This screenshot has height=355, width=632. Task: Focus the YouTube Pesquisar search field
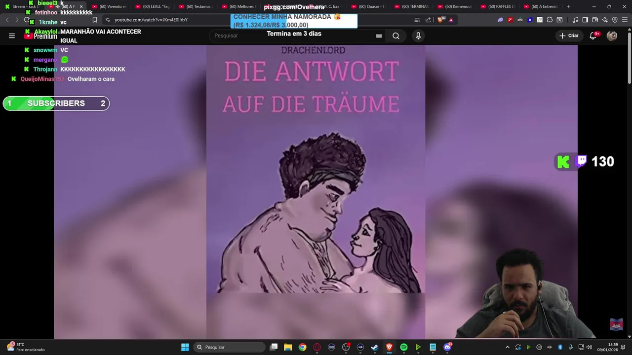pos(298,35)
